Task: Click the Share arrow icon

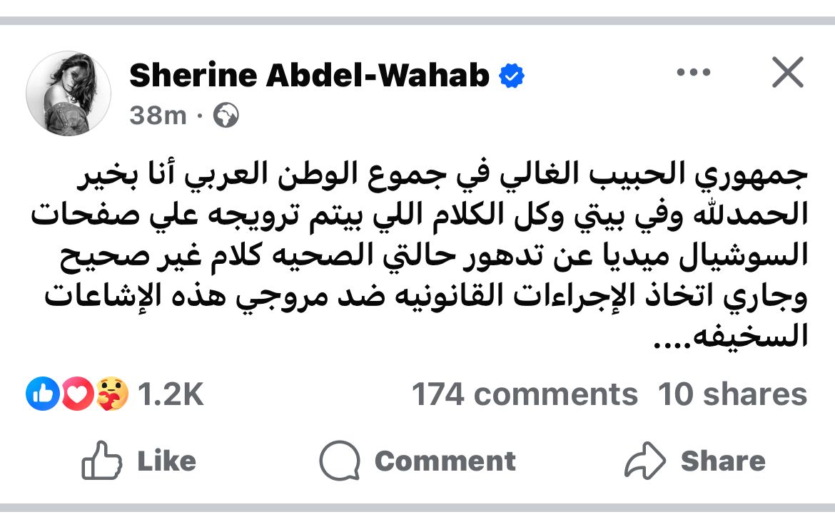Action: (x=645, y=461)
